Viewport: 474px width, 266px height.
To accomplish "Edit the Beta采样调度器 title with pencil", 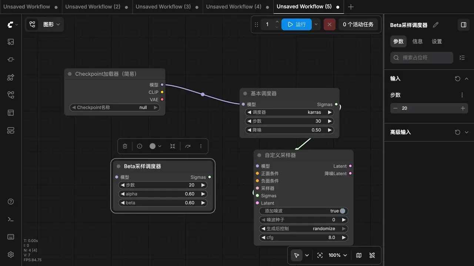I will tap(435, 25).
